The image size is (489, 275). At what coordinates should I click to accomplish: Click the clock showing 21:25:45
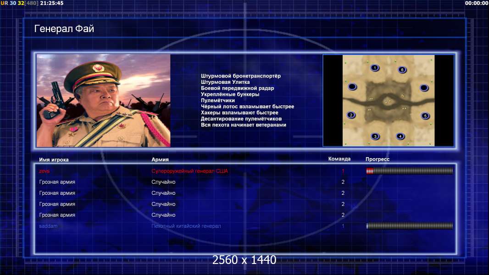tap(52, 3)
